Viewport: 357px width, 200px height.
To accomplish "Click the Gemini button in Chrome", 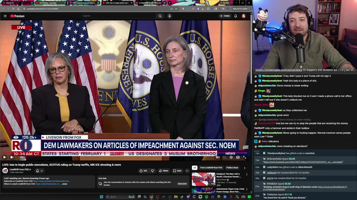I will 225,3.
